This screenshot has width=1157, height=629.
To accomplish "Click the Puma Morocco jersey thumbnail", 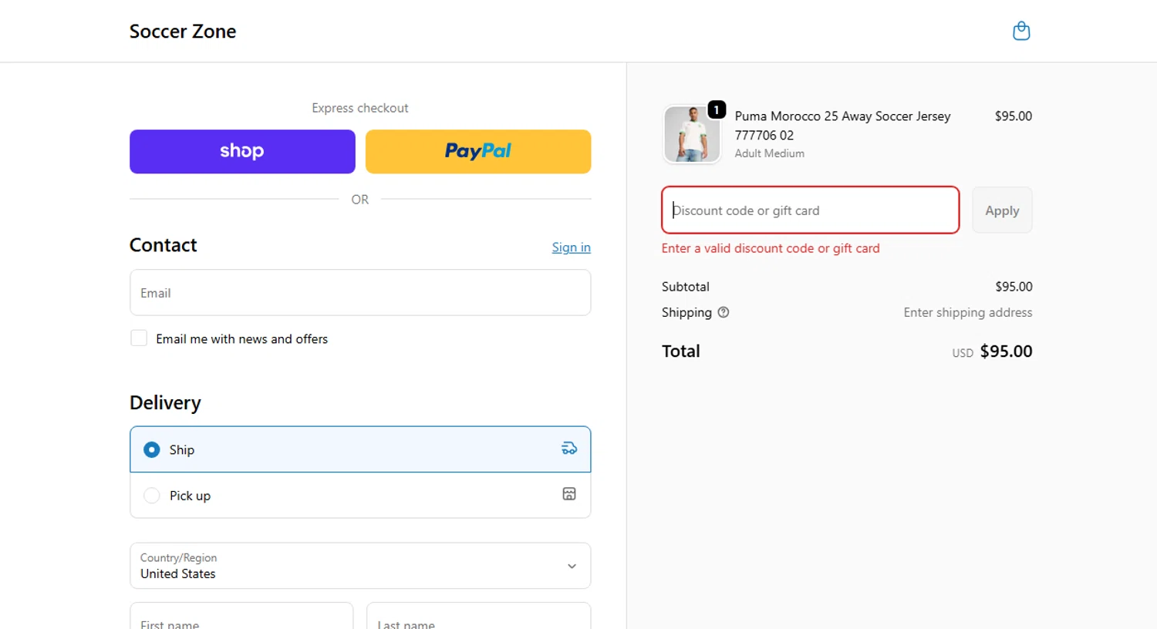I will (x=692, y=134).
